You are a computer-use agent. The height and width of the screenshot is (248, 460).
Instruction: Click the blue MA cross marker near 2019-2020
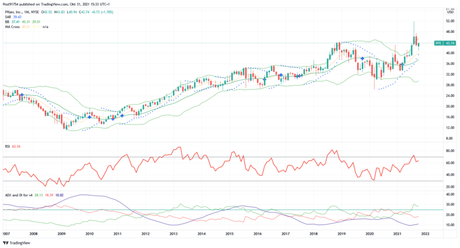point(362,59)
